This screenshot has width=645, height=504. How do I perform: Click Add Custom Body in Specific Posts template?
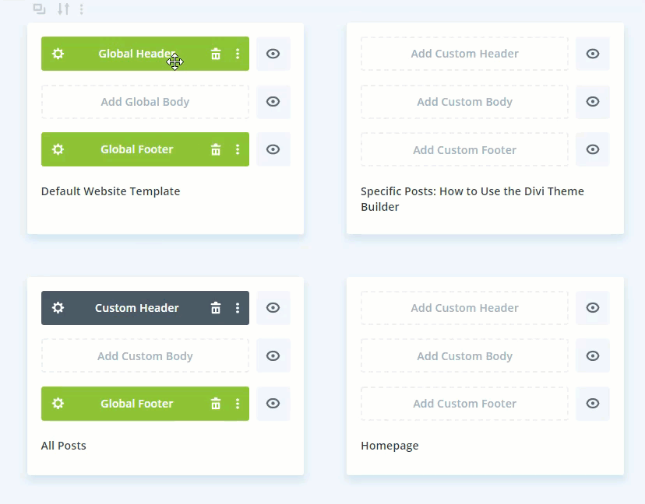pos(464,102)
